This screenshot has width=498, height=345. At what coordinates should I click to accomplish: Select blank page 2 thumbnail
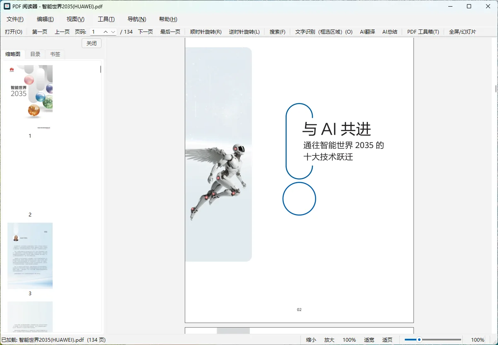click(30, 176)
